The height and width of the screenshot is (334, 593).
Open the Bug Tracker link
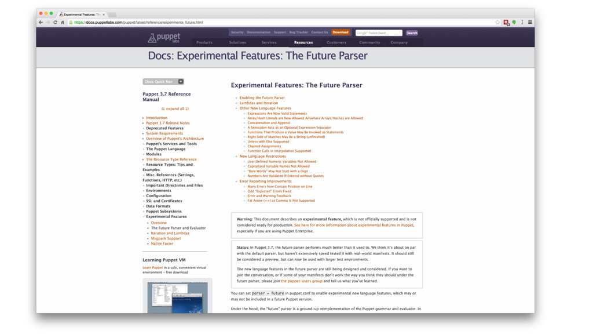pos(299,32)
